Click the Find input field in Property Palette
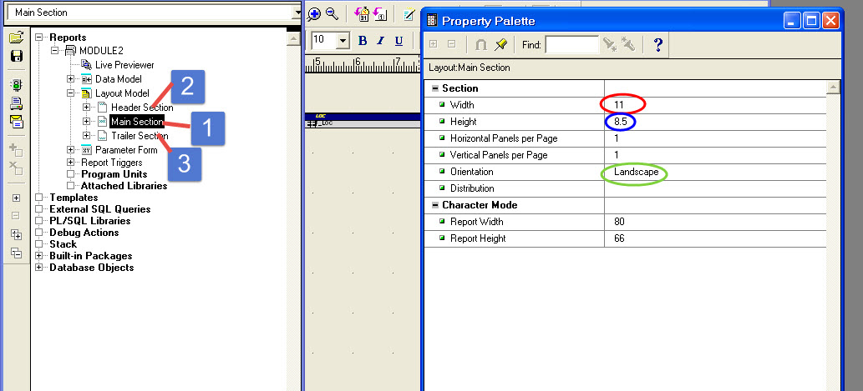 click(571, 44)
